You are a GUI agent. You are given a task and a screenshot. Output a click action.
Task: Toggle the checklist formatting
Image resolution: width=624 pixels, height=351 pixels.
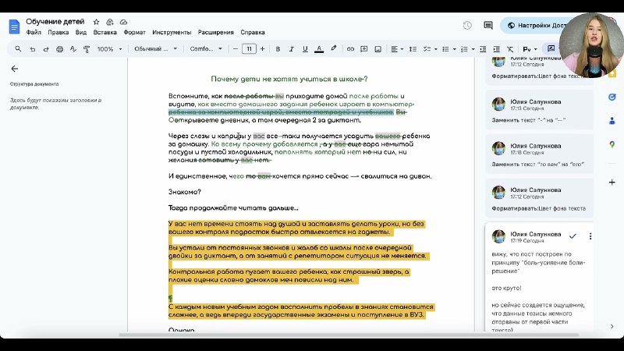427,49
